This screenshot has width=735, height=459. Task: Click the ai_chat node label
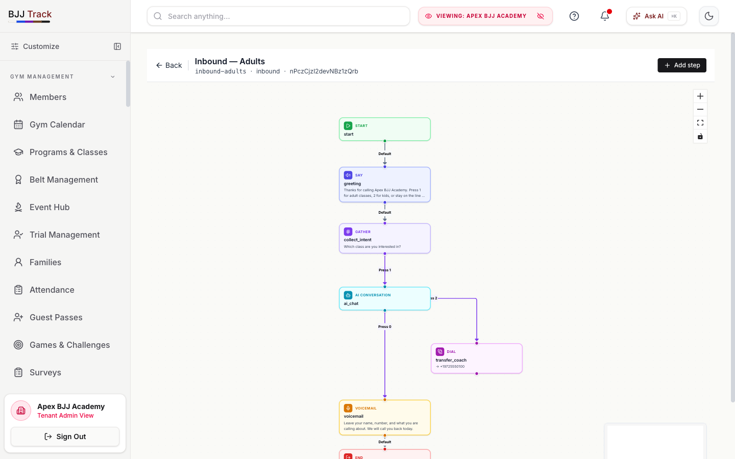[351, 303]
